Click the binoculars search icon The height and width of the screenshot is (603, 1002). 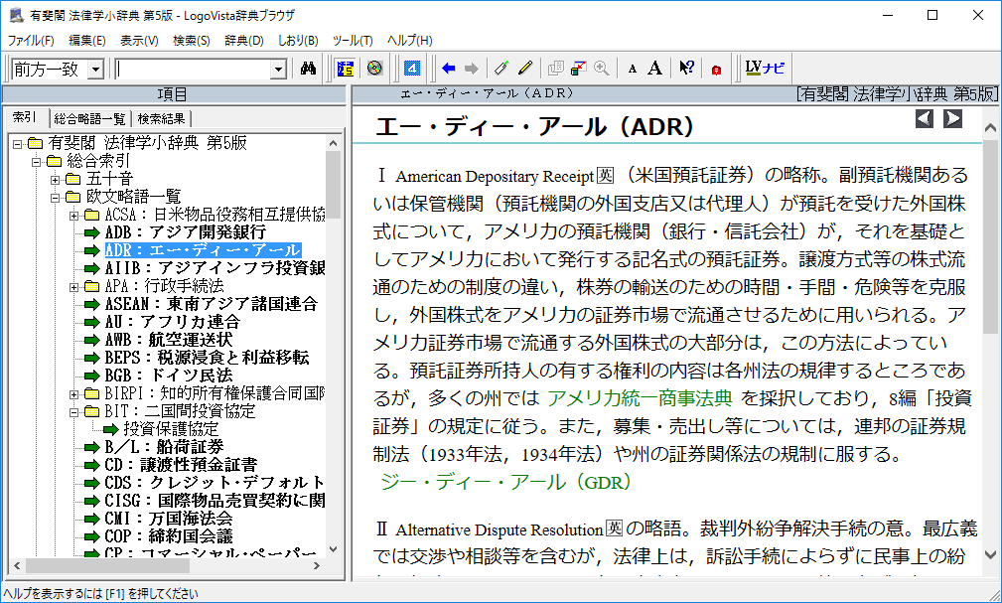click(x=308, y=69)
